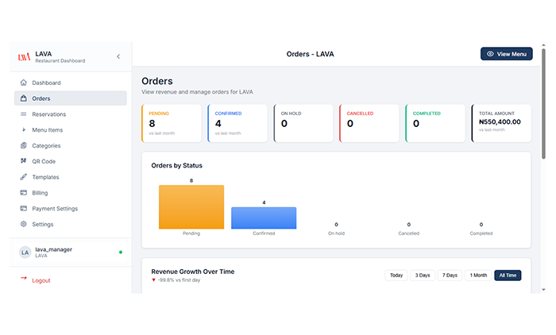Click the green online status dot
Screen dimensions: 556x335
(121, 252)
